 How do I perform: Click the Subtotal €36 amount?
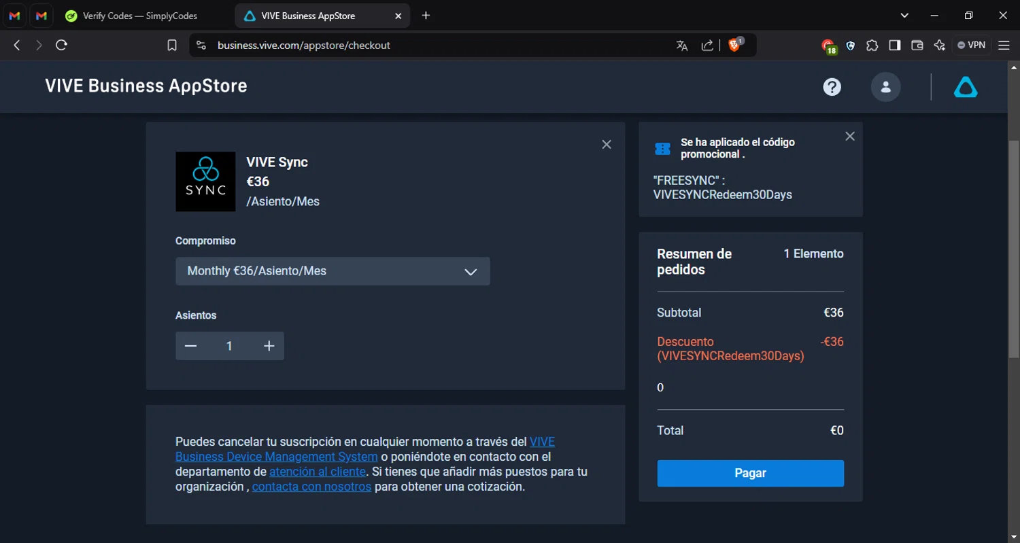tap(834, 313)
